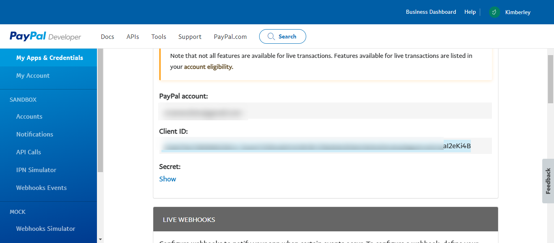Click the sidebar vertical scrollbar thumb
554x243 pixels.
point(100,110)
